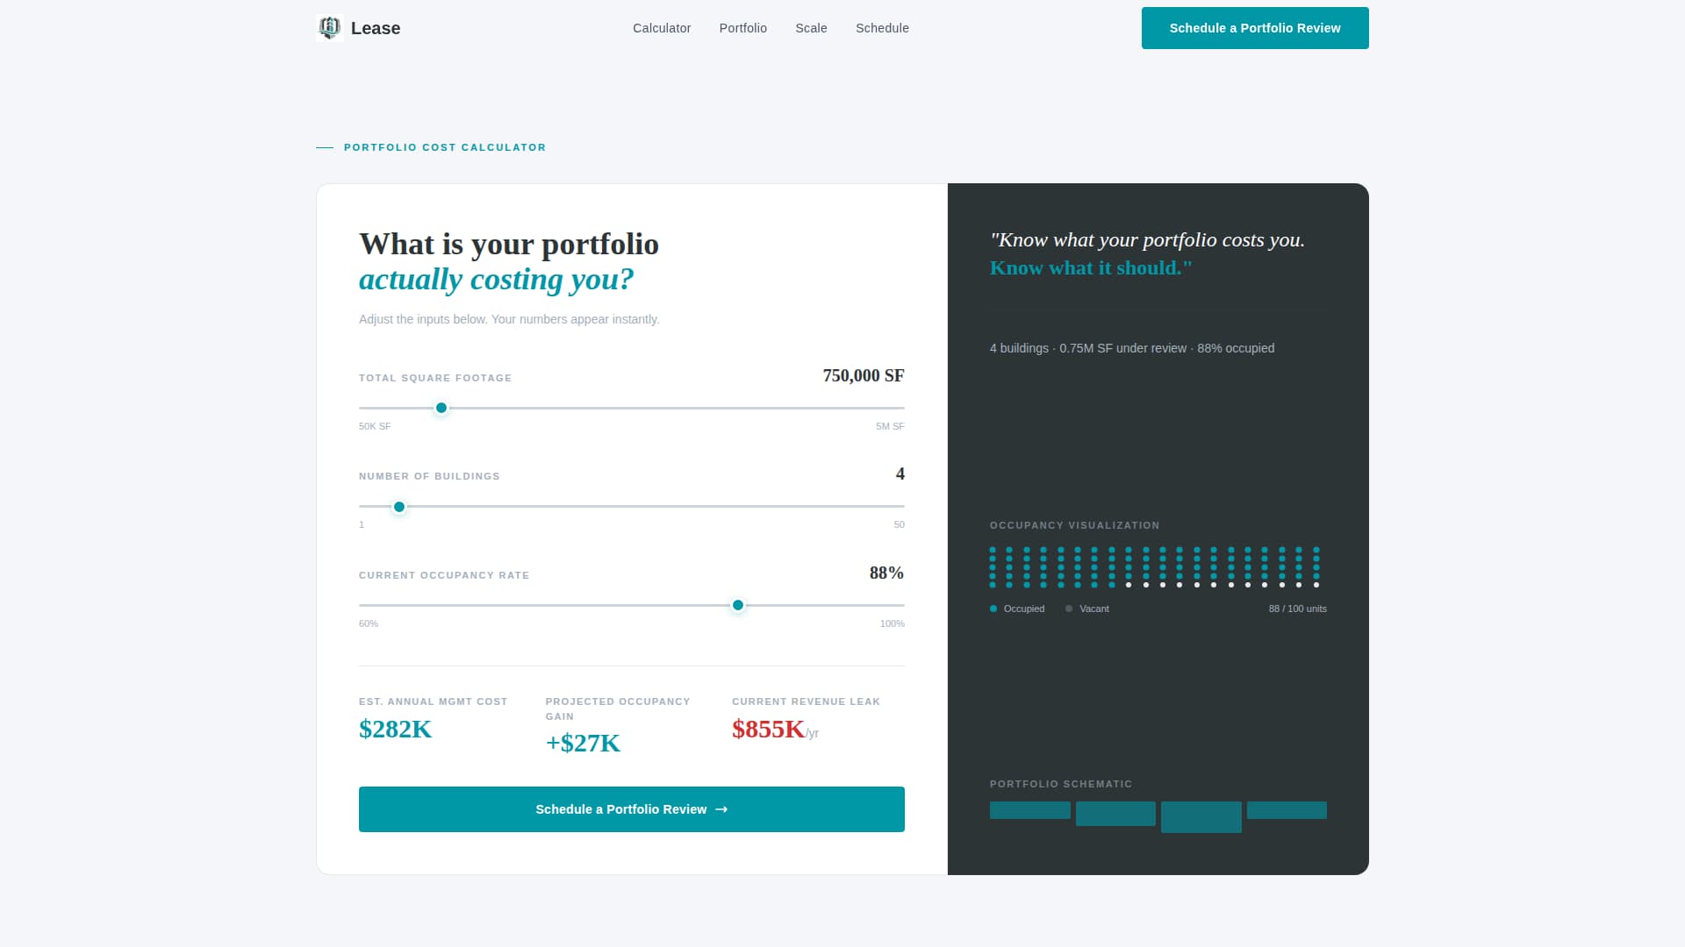Click the 88 / 100 units counter
This screenshot has width=1685, height=947.
coord(1298,608)
